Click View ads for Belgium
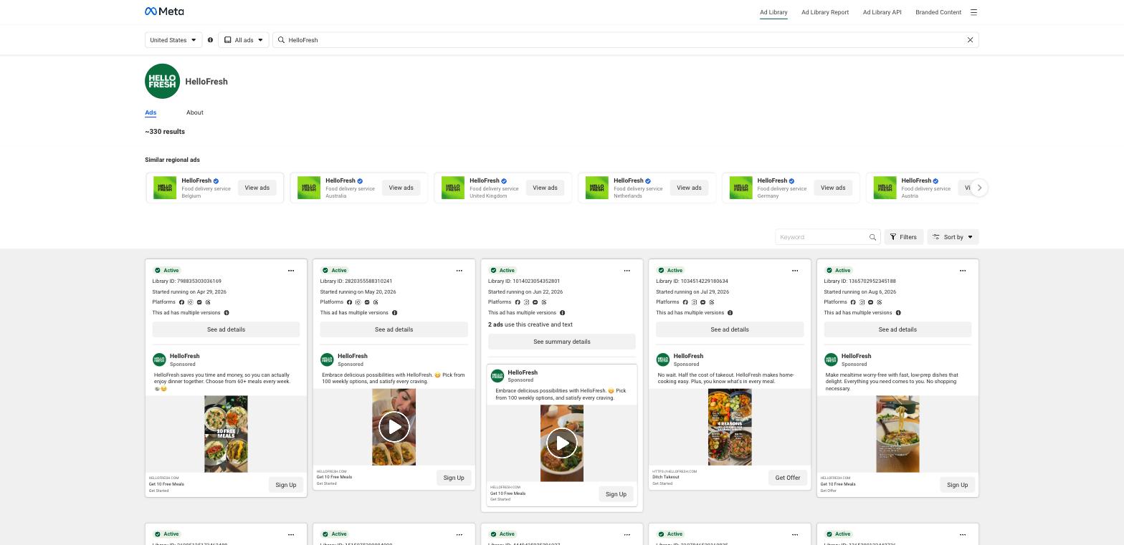 pyautogui.click(x=257, y=188)
